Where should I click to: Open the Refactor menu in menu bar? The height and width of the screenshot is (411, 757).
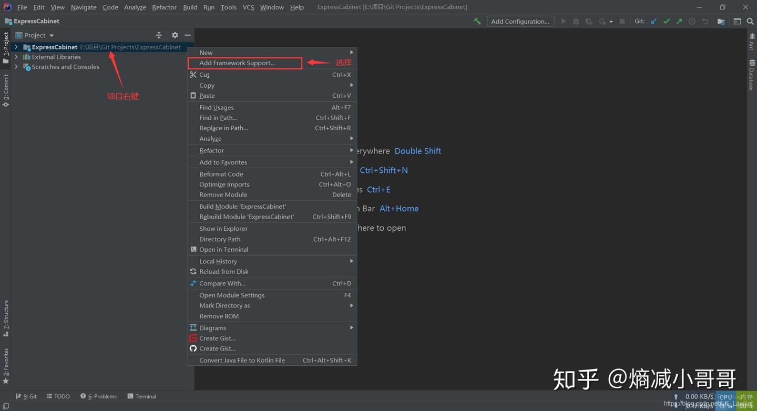(164, 7)
